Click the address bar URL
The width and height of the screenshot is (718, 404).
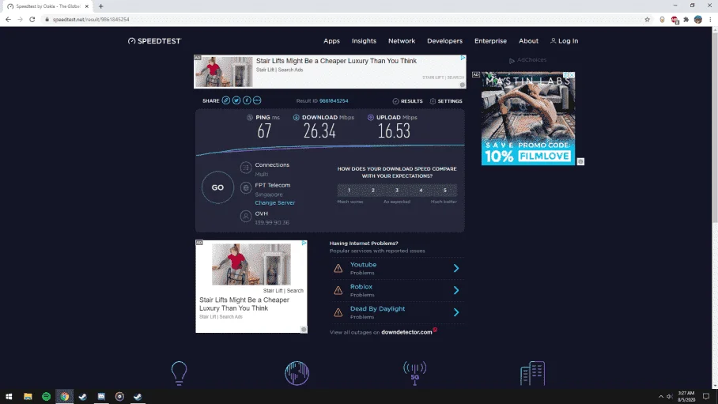pyautogui.click(x=91, y=19)
